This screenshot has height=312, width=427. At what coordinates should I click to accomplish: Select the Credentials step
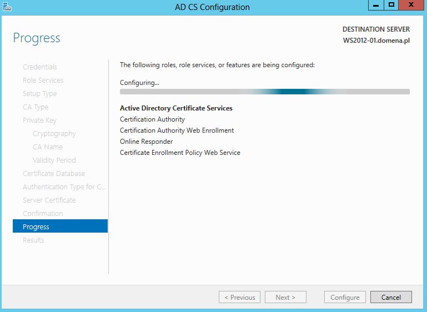(x=40, y=67)
